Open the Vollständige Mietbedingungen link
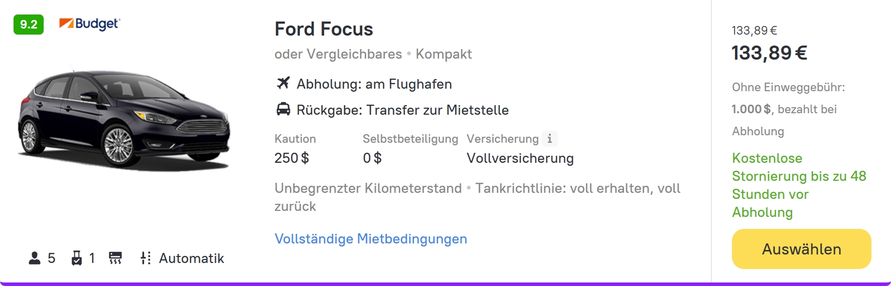Viewport: 891px width, 286px height. (371, 239)
